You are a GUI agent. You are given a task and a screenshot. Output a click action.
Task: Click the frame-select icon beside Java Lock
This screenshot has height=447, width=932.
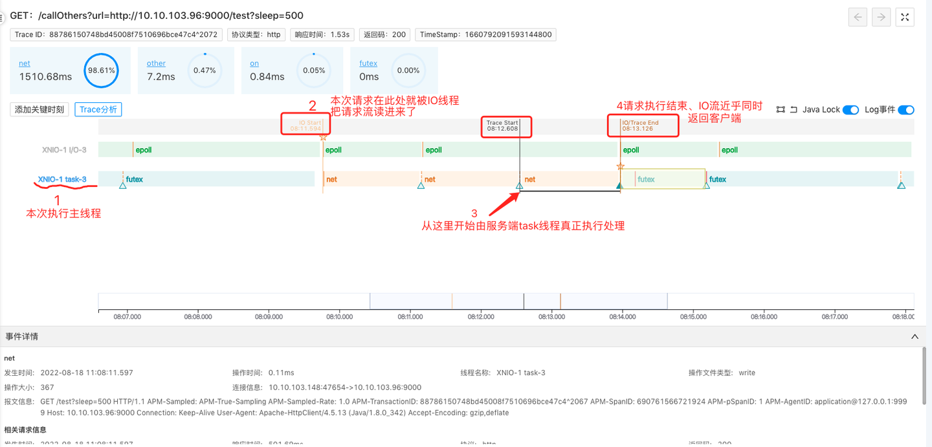781,110
